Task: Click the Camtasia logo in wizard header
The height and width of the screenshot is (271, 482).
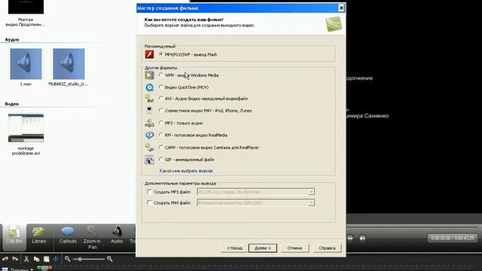Action: 334,24
